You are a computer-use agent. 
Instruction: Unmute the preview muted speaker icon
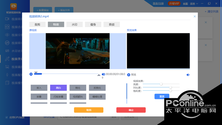[188, 75]
